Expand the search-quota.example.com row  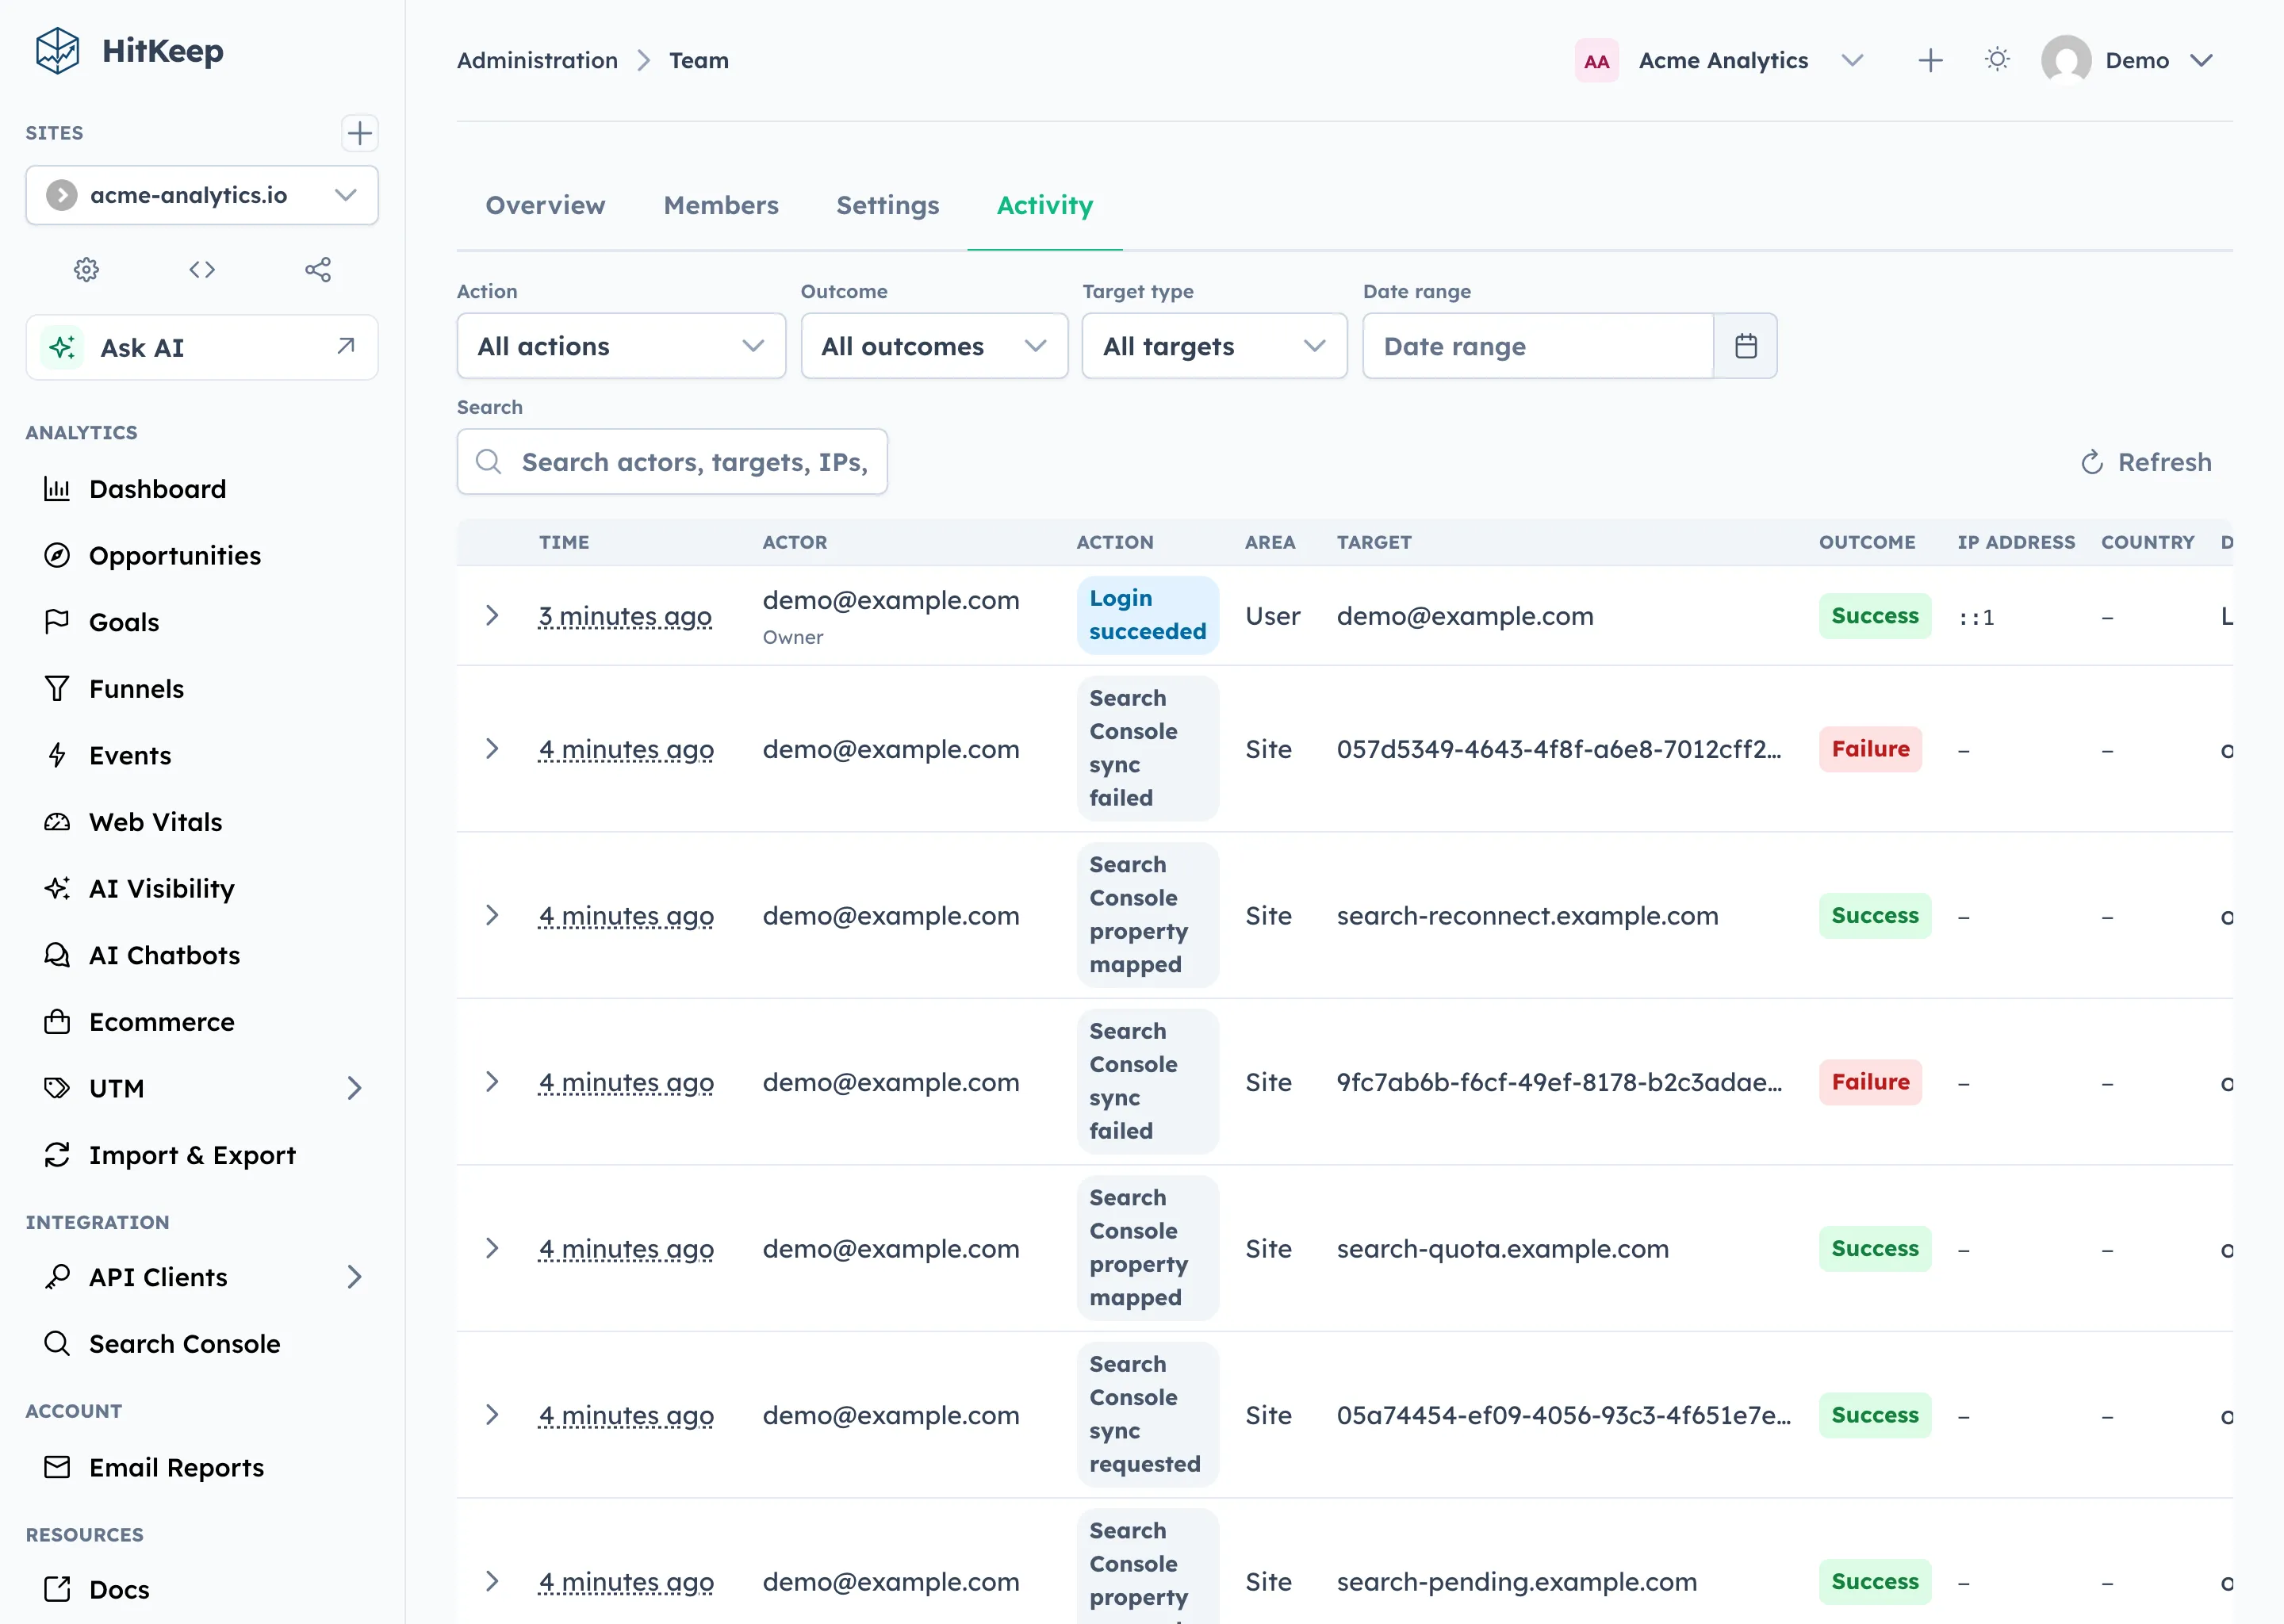pos(492,1248)
